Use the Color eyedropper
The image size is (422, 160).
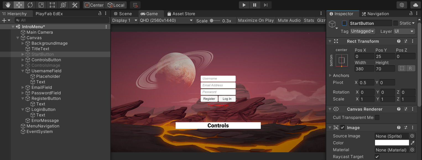tap(412, 143)
